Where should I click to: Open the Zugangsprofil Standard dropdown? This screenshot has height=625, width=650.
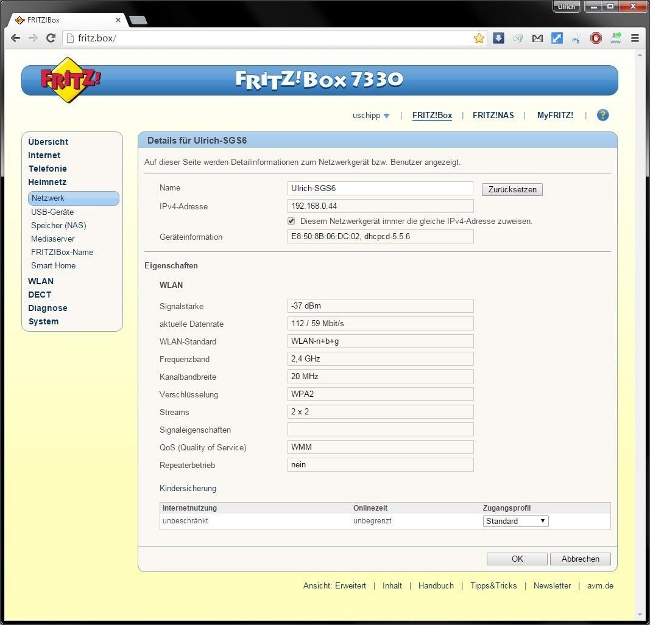point(516,521)
